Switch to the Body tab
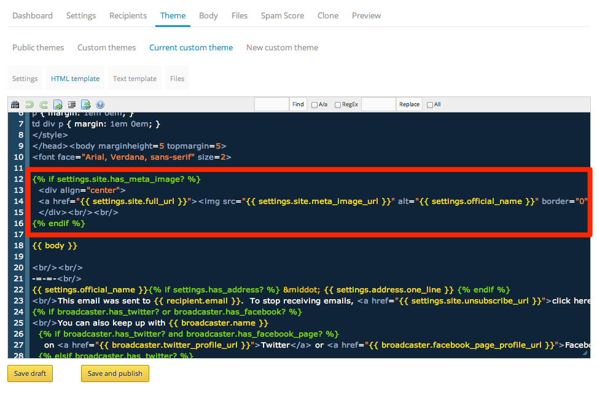The width and height of the screenshot is (597, 395). [x=208, y=15]
